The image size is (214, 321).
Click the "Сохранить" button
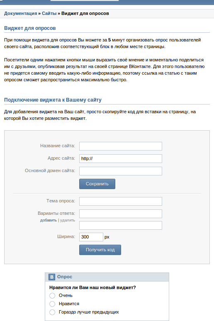pos(97,184)
